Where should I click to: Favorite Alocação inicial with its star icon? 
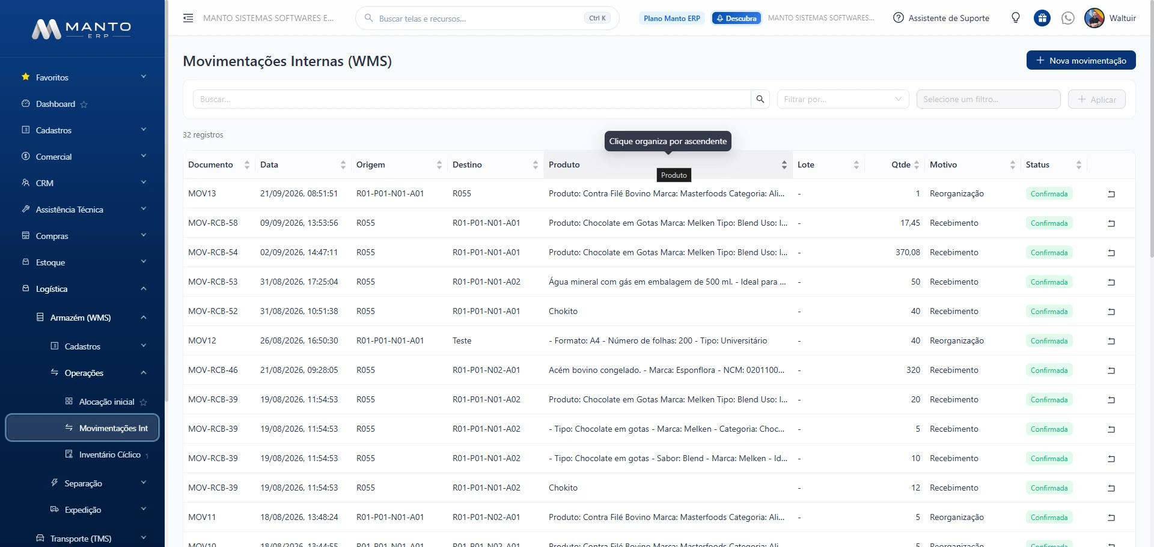pos(143,402)
